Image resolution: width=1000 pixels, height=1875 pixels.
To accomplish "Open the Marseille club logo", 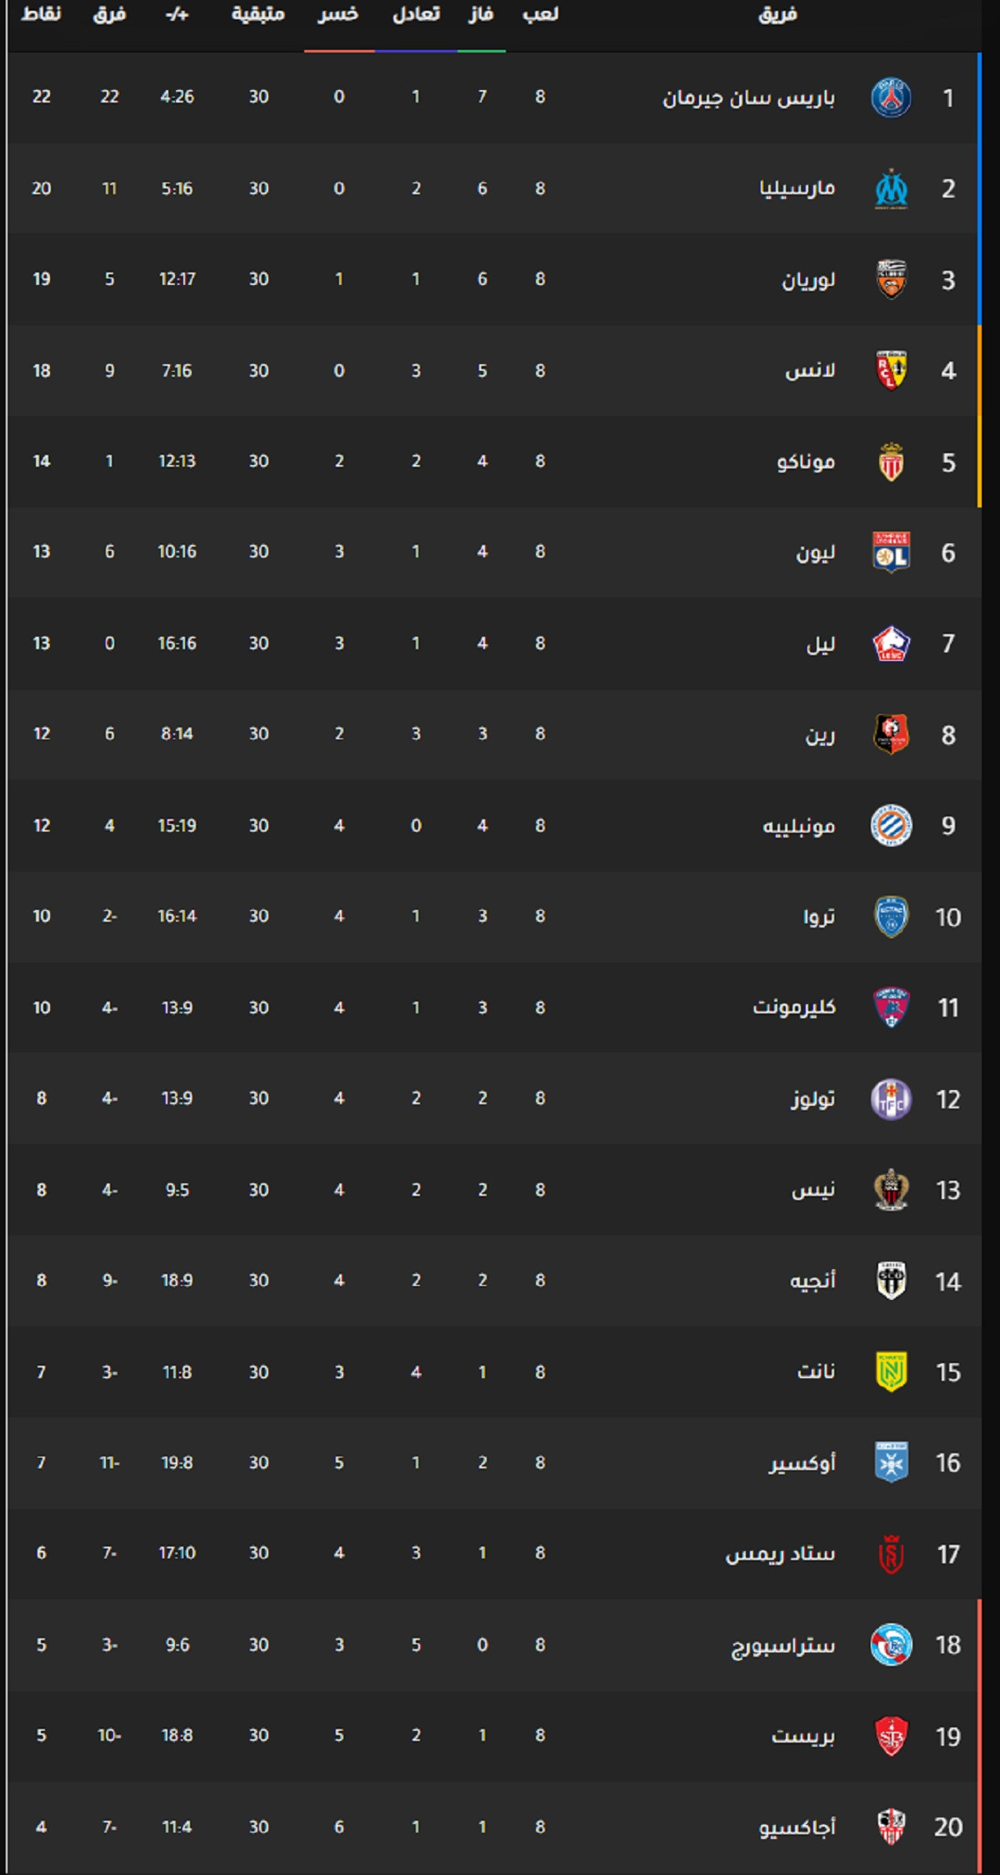I will point(891,189).
